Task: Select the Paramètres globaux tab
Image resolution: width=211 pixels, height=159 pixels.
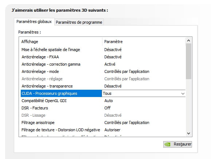Action: click(x=34, y=22)
